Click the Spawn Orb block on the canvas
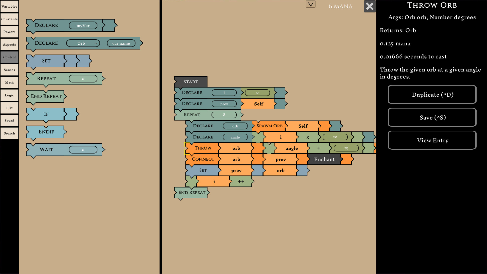This screenshot has height=274, width=487. click(269, 126)
